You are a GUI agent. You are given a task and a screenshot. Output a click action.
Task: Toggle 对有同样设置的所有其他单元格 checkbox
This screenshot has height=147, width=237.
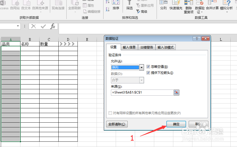point(110,113)
